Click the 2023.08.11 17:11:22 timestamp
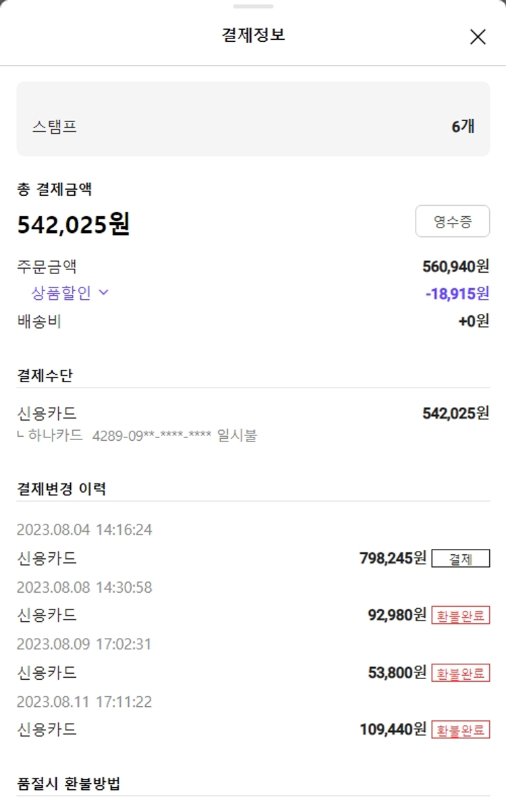506x800 pixels. [84, 702]
